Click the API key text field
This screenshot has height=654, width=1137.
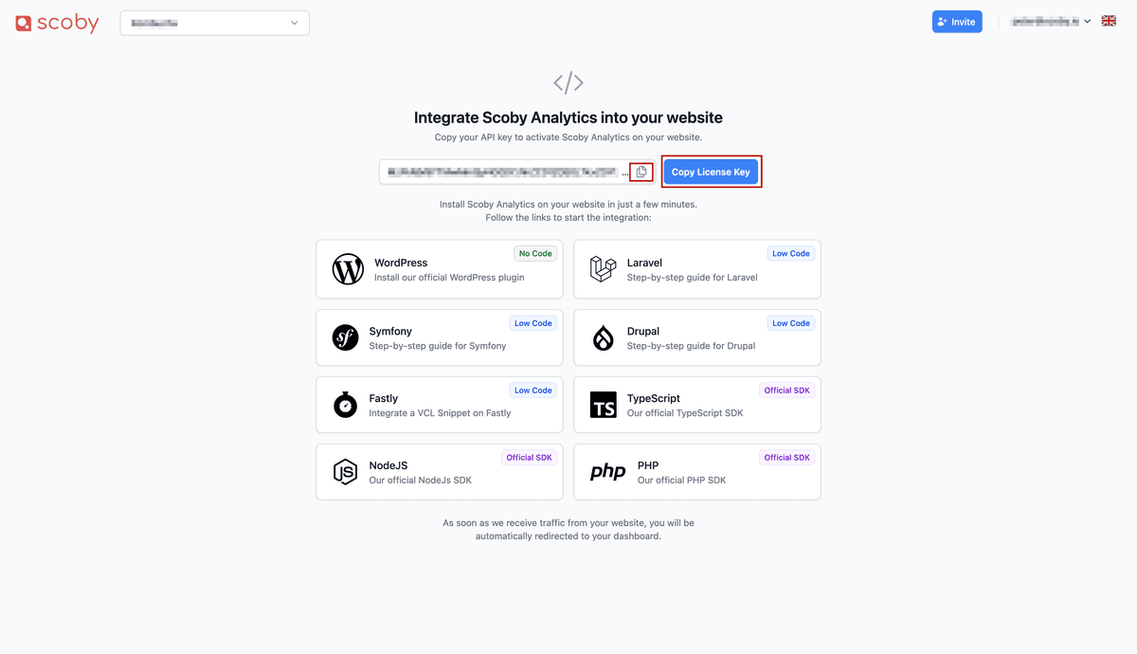[502, 172]
